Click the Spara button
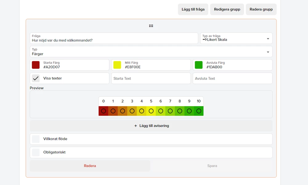Image resolution: width=308 pixels, height=185 pixels. pyautogui.click(x=212, y=166)
